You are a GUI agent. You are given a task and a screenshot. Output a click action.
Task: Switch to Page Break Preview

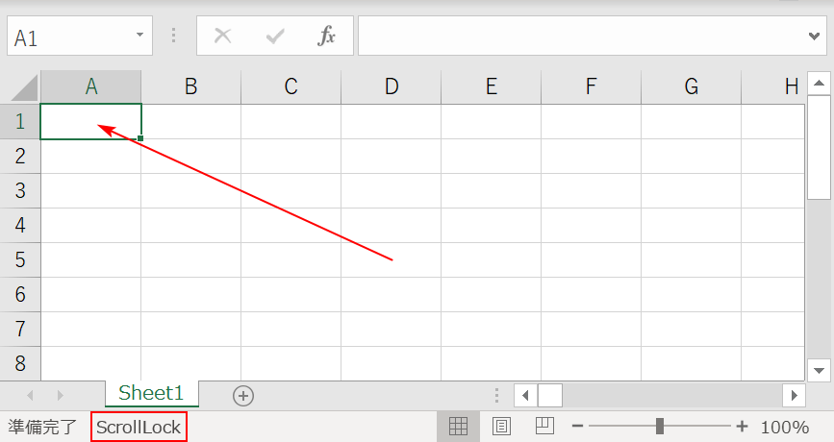point(544,426)
